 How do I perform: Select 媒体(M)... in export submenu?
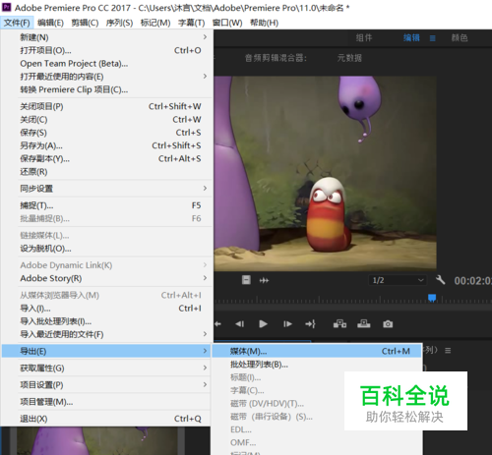point(317,351)
